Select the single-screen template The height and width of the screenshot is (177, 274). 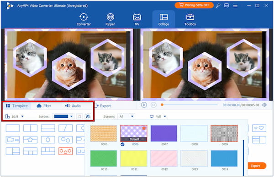tap(13, 128)
